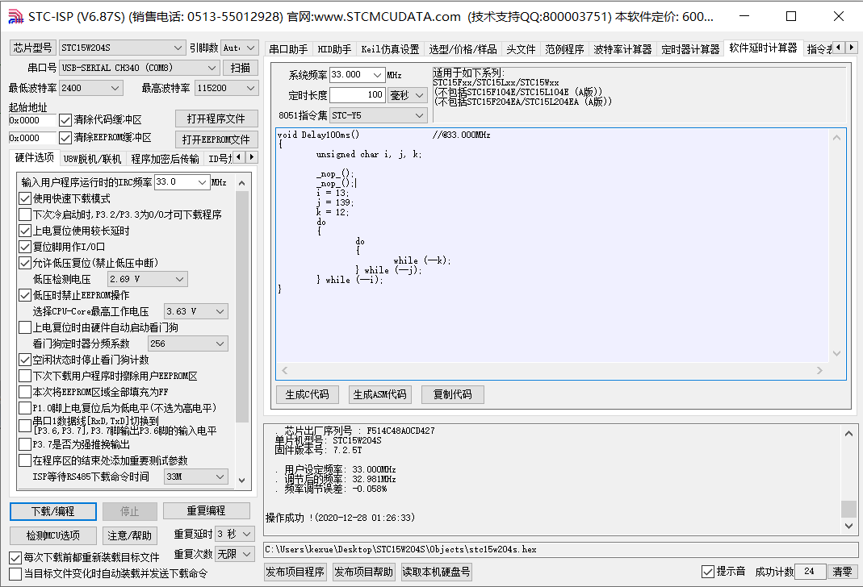Open the 芯片型号 chip model dropdown
This screenshot has width=863, height=587.
(178, 48)
